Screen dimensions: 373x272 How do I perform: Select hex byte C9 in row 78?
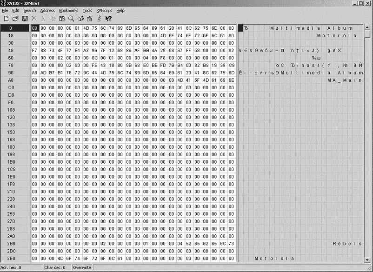[x=231, y=65]
